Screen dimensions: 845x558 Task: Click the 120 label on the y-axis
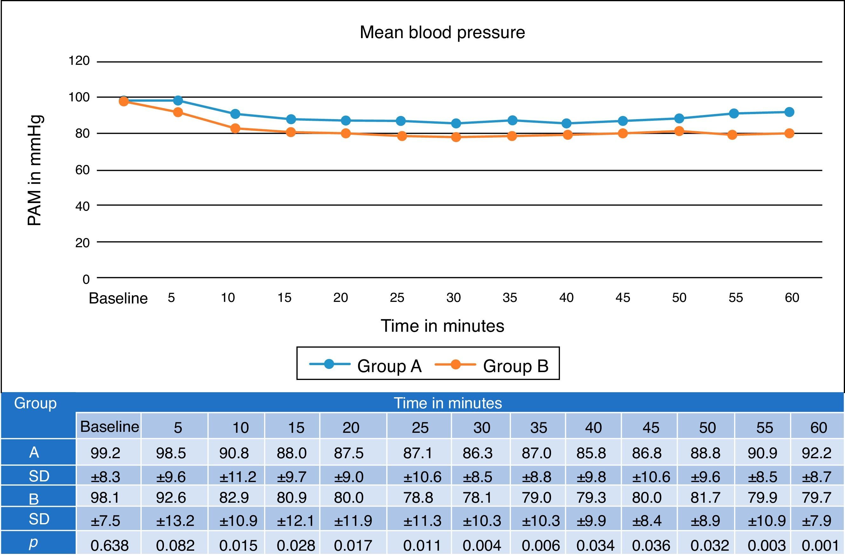click(x=79, y=61)
